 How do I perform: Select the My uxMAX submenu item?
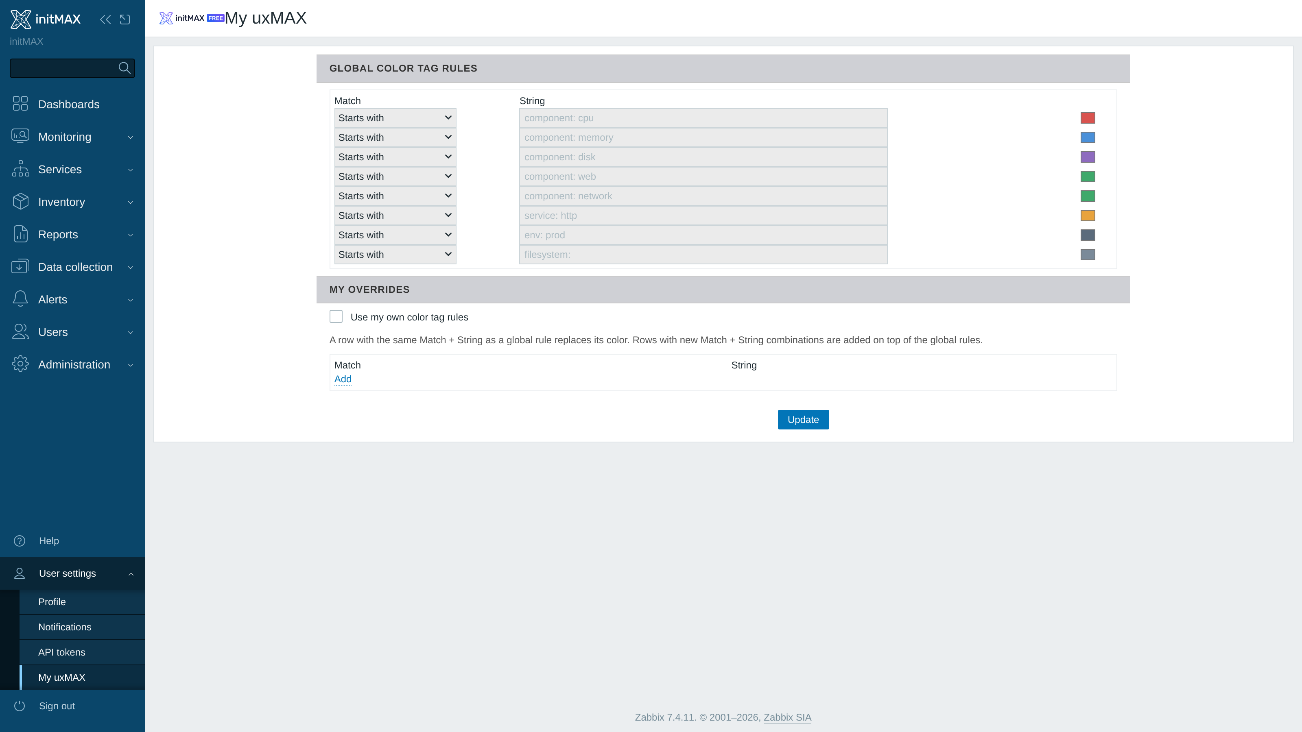coord(82,678)
